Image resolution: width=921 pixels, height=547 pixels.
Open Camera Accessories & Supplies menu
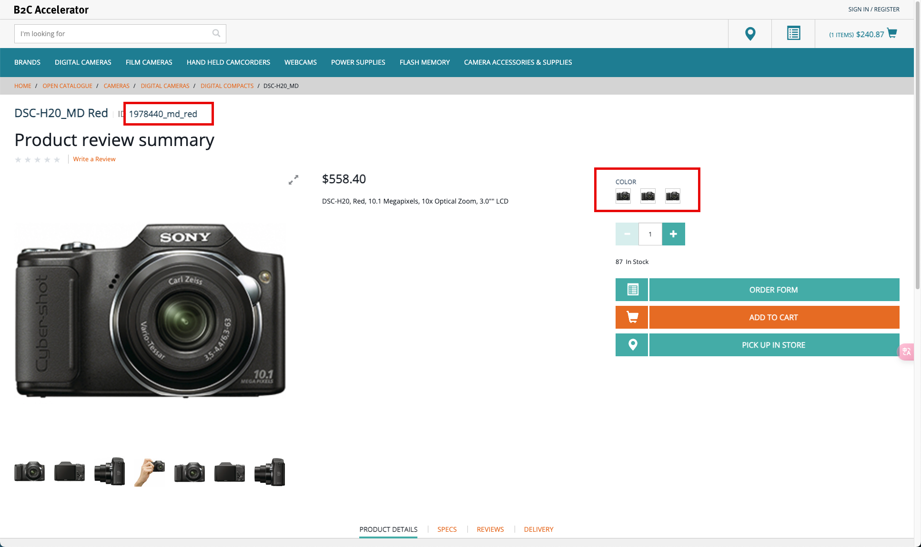(518, 62)
